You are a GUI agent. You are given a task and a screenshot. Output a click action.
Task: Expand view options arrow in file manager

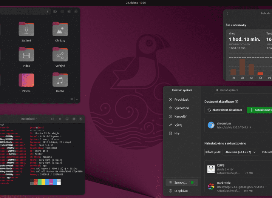coord(77,99)
